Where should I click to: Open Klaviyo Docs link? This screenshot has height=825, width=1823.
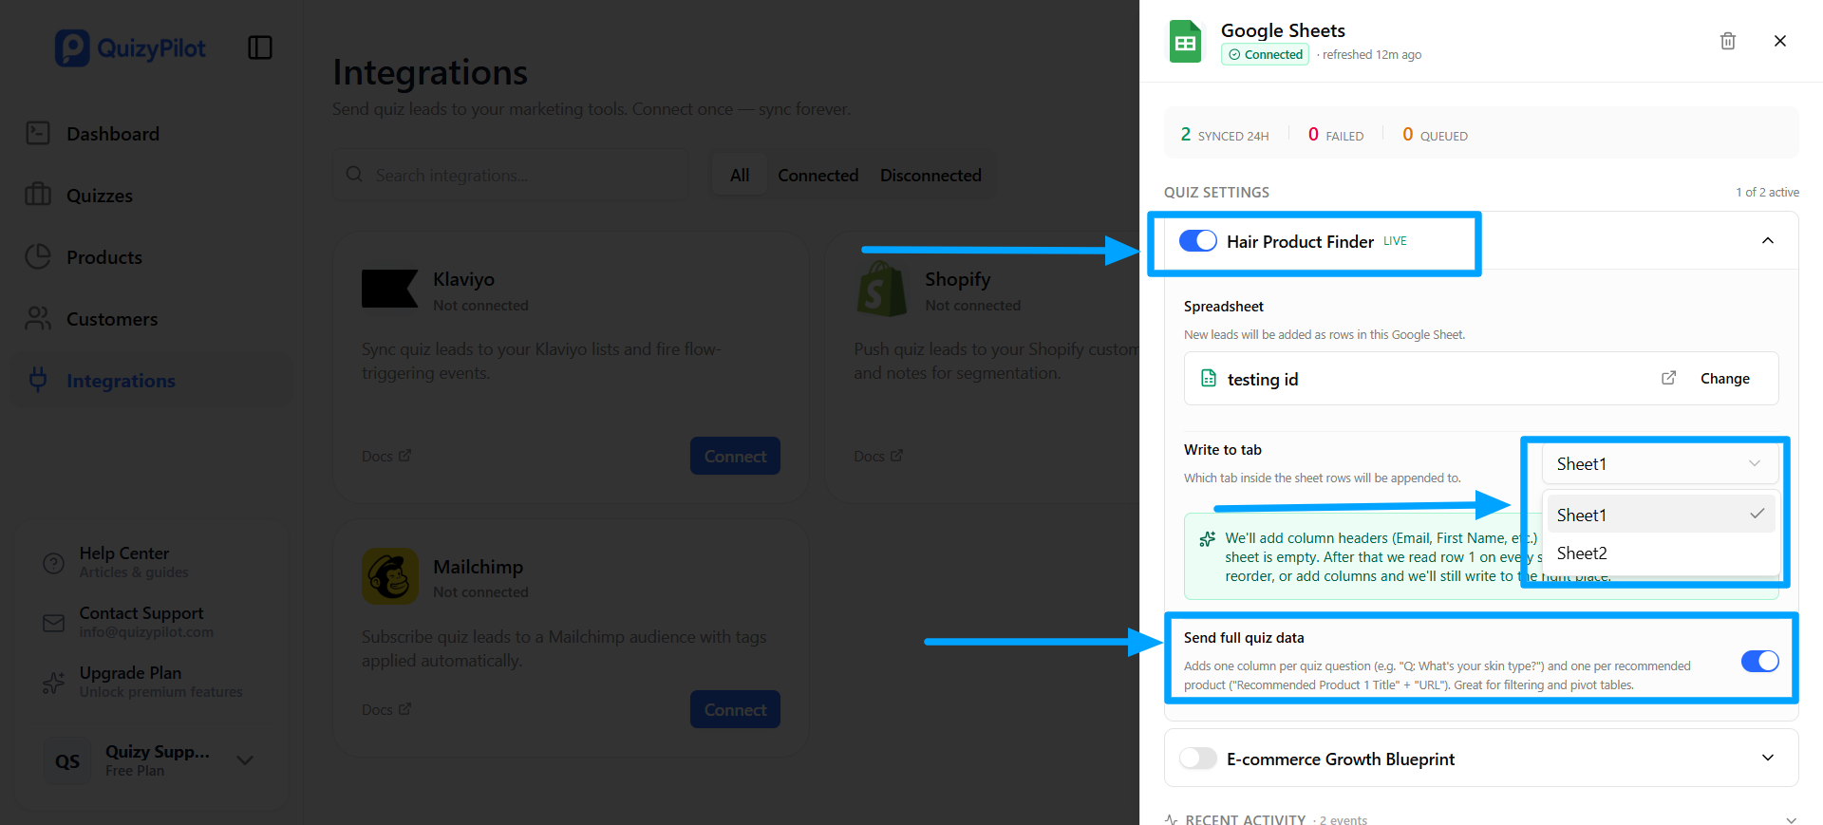point(385,456)
